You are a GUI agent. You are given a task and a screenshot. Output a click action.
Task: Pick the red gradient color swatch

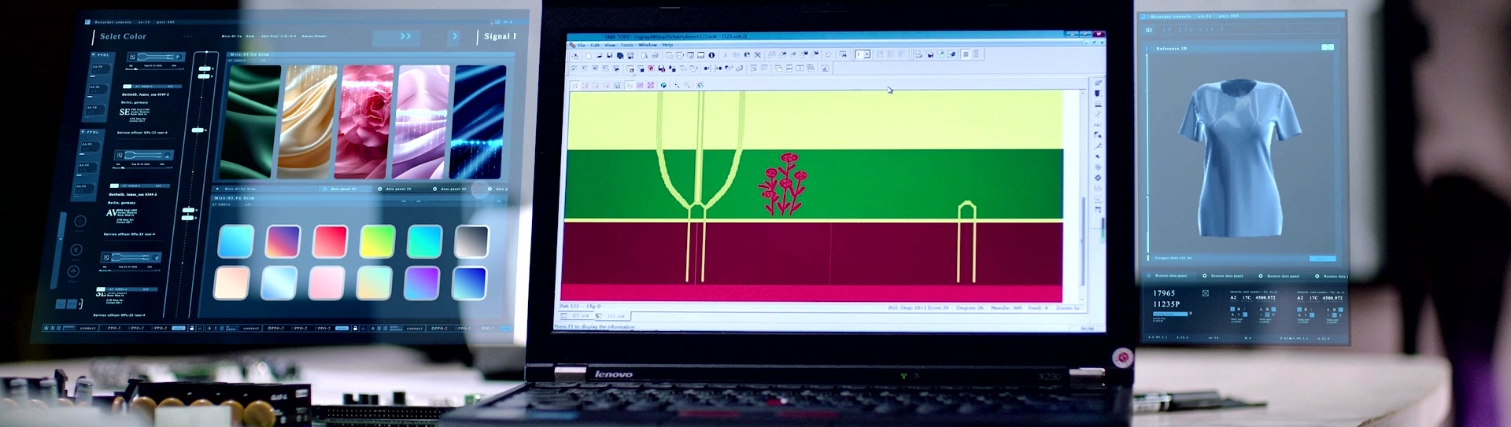(330, 241)
